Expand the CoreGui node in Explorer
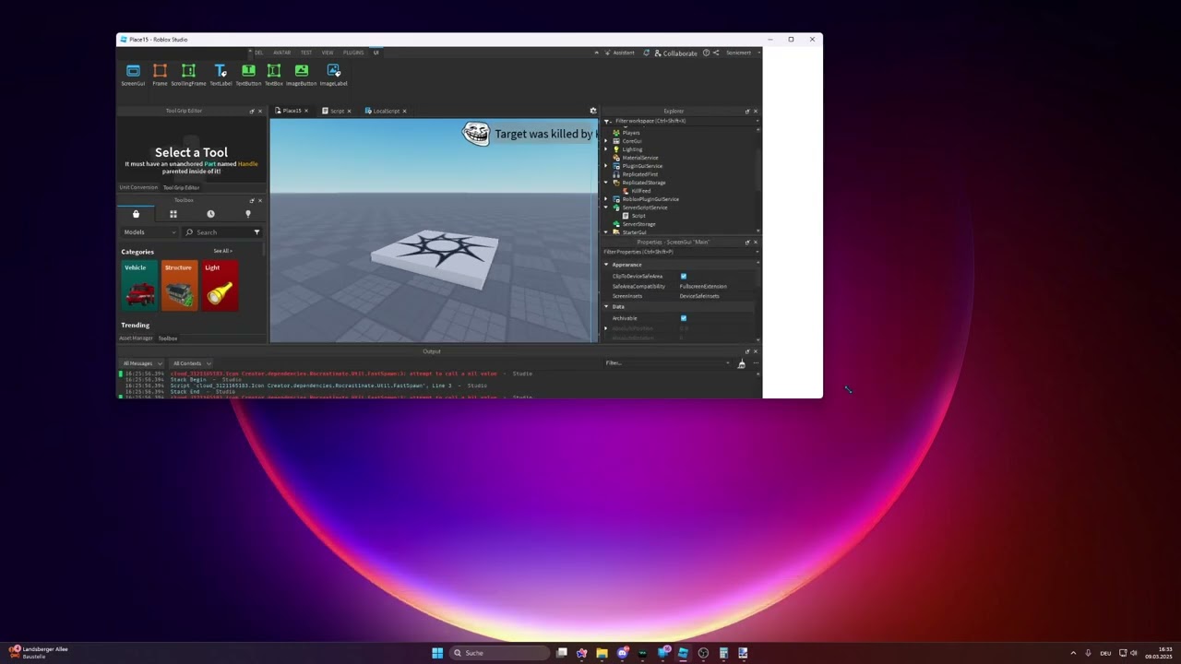Viewport: 1181px width, 664px height. click(x=606, y=141)
